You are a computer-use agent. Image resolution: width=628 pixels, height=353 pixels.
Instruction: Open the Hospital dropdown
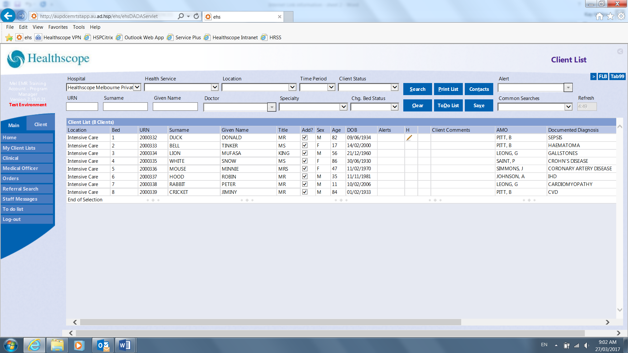(137, 87)
